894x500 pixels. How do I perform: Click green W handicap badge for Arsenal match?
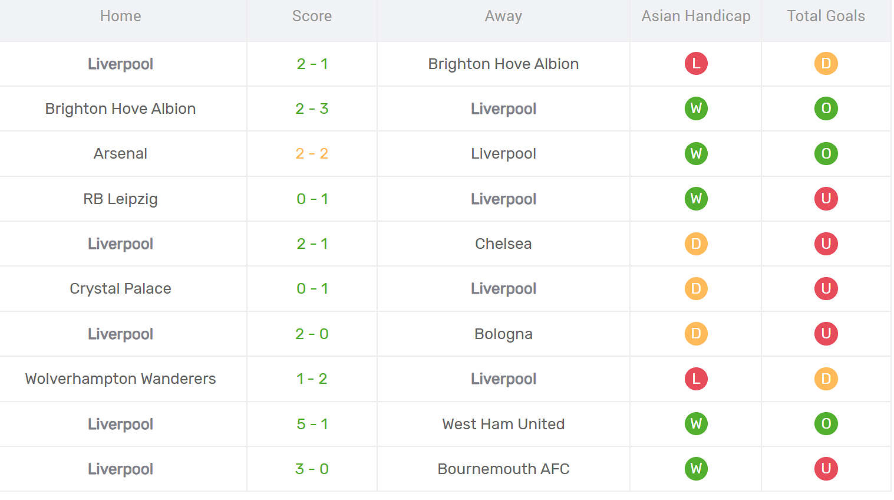pyautogui.click(x=695, y=154)
